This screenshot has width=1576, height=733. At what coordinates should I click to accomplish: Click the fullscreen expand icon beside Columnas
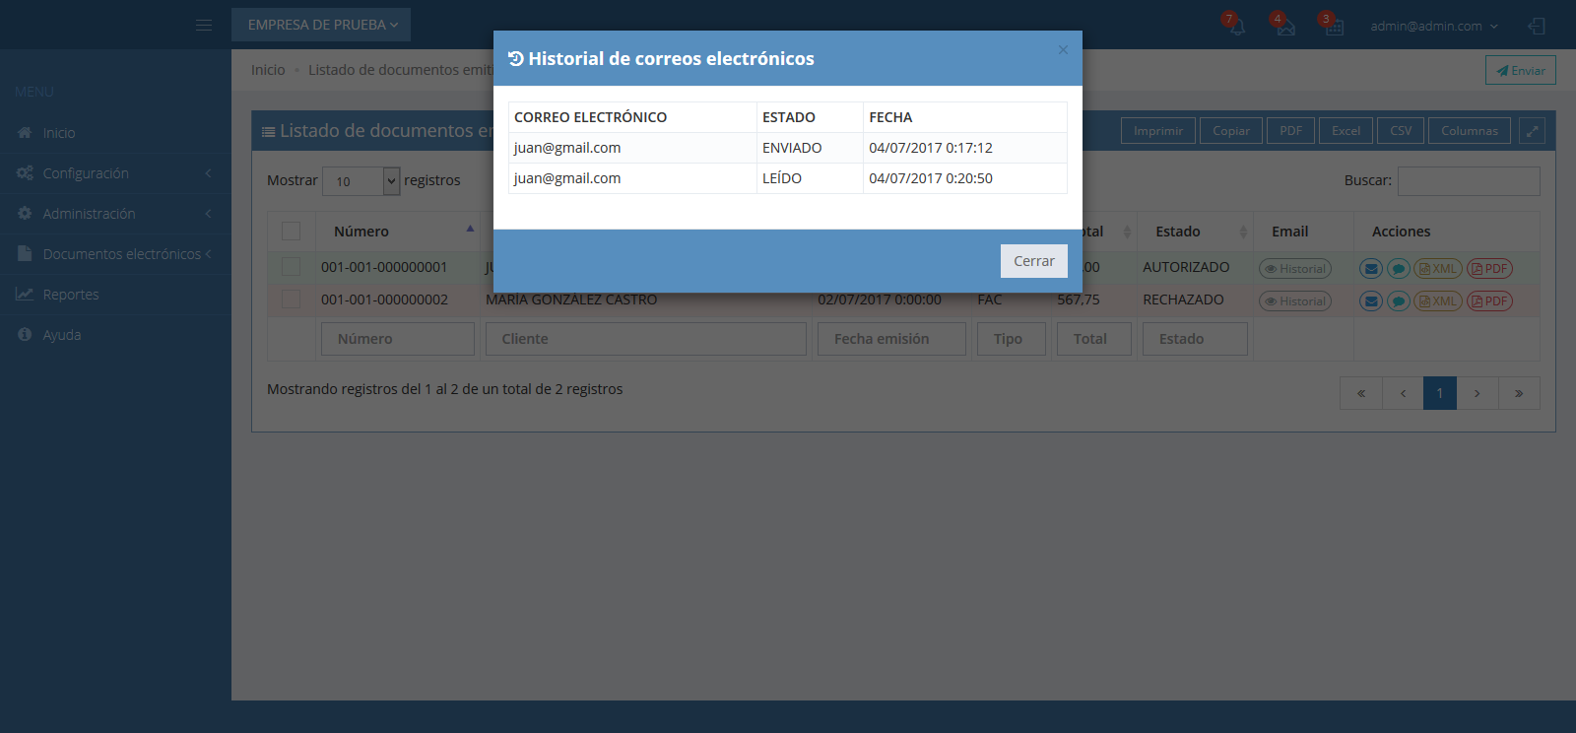(x=1532, y=131)
